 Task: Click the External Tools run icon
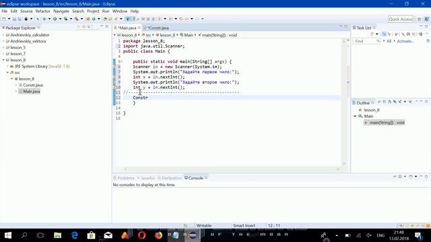tap(76, 19)
